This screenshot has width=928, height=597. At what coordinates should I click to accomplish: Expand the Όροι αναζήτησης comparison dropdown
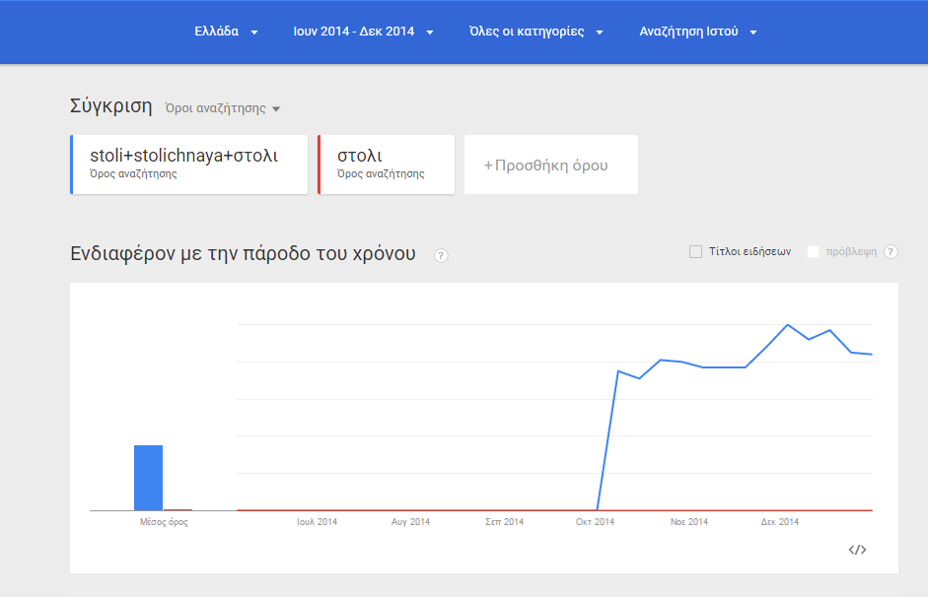223,108
